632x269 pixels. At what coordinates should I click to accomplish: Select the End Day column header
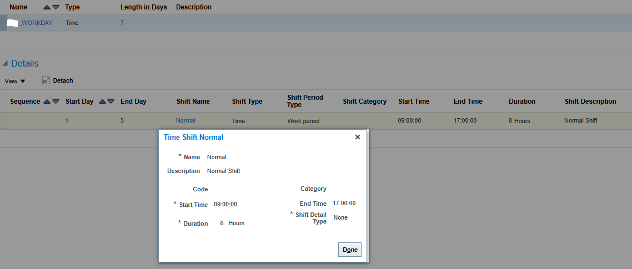pyautogui.click(x=133, y=101)
